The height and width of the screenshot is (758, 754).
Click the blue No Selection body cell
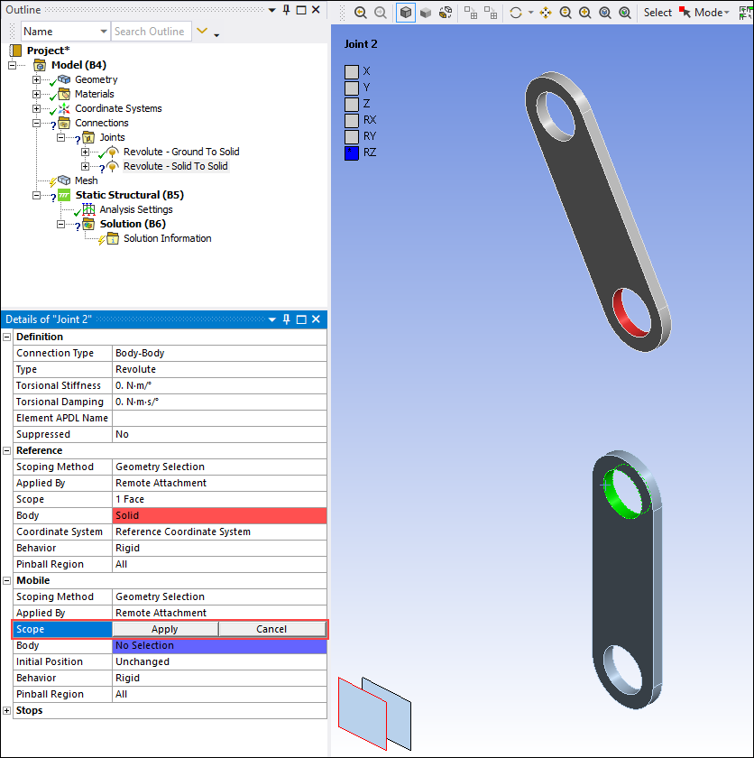[x=219, y=645]
